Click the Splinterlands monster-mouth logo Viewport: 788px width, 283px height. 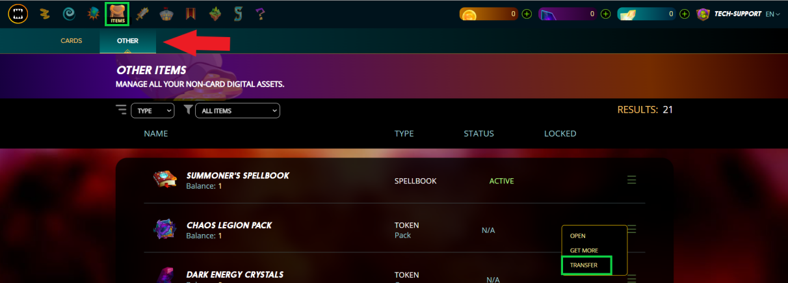18,14
